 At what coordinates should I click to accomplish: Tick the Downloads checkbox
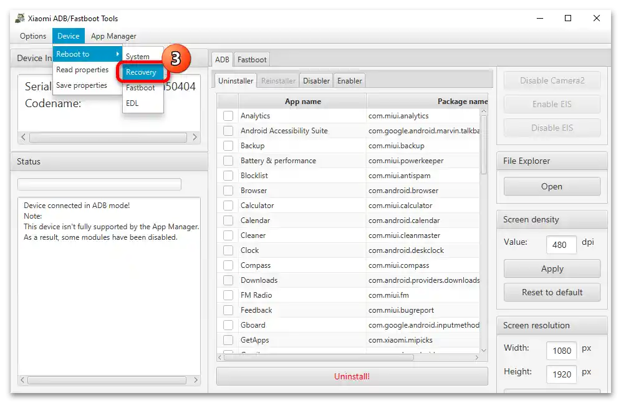[x=228, y=280]
